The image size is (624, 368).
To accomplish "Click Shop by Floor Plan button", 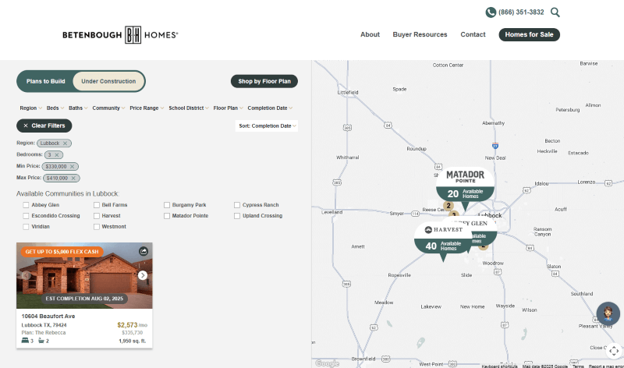I will [x=264, y=81].
